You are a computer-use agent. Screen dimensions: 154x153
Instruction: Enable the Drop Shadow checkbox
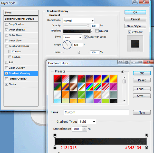(x=6, y=24)
